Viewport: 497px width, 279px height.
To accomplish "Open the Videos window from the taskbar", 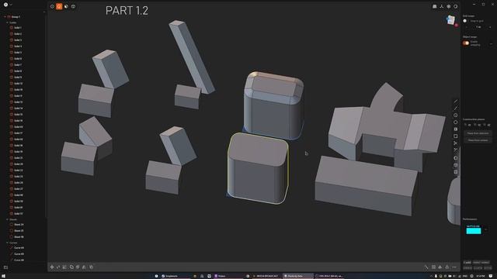I will [x=228, y=276].
